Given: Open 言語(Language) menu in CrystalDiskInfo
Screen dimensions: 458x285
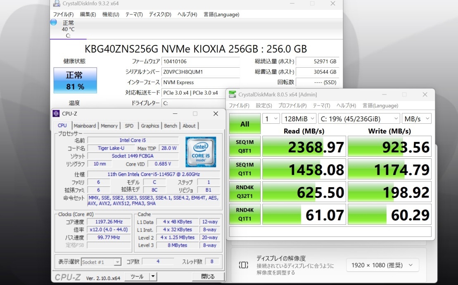Looking at the screenshot, I should (221, 14).
